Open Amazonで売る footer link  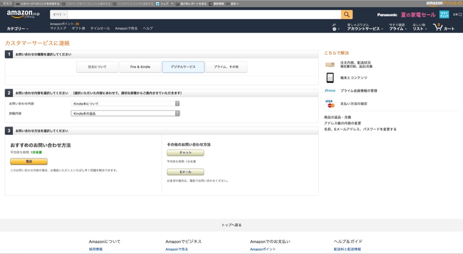click(177, 249)
